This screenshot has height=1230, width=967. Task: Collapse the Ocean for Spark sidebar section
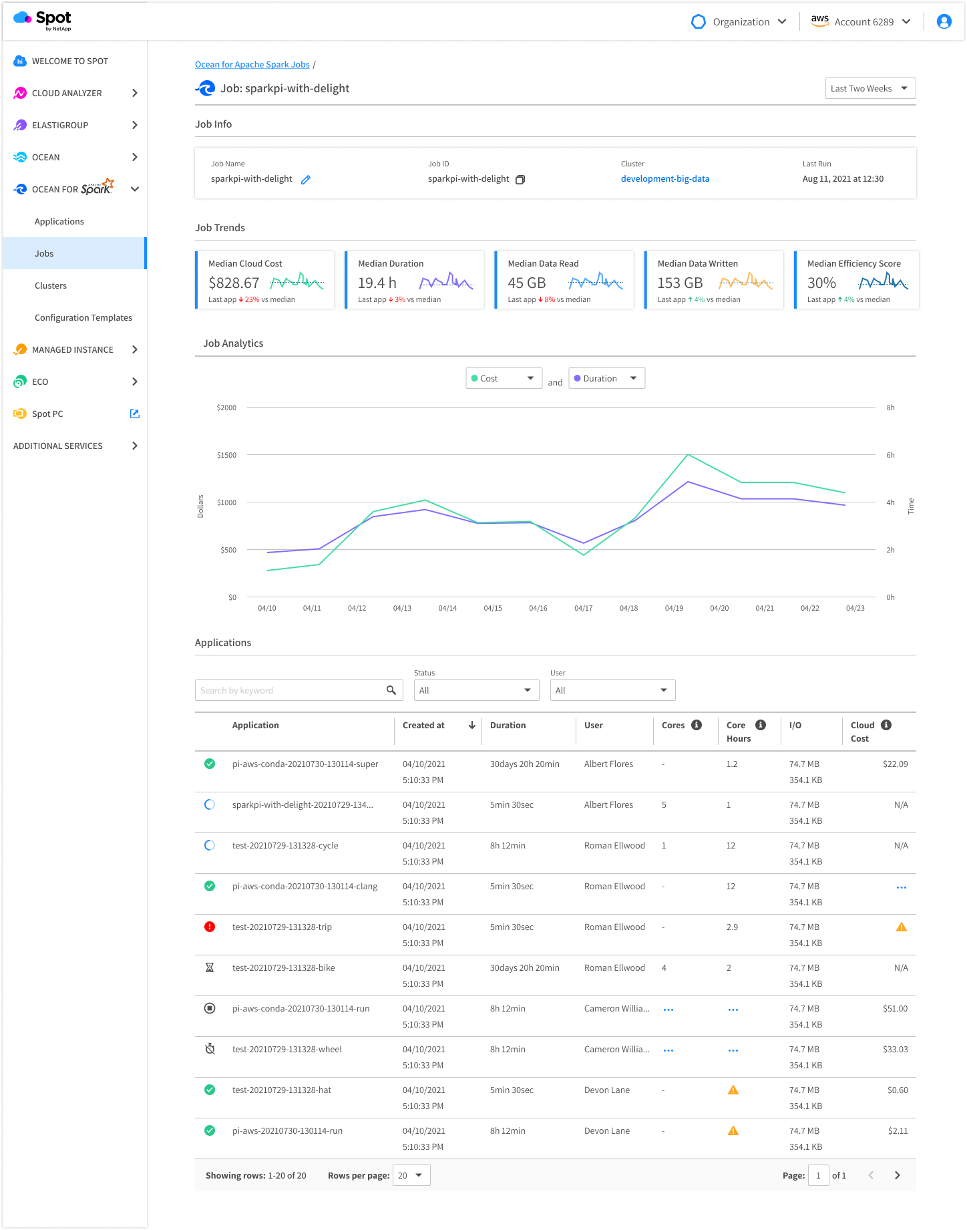pyautogui.click(x=134, y=189)
